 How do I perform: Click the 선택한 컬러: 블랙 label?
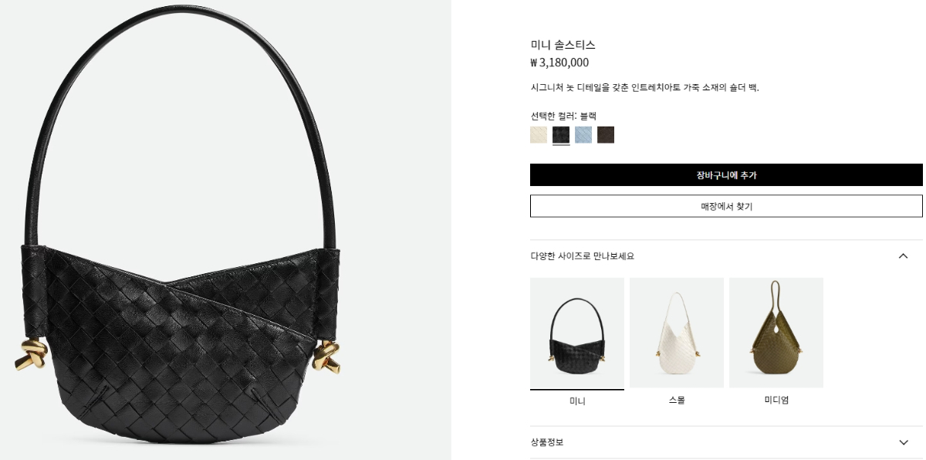point(563,116)
